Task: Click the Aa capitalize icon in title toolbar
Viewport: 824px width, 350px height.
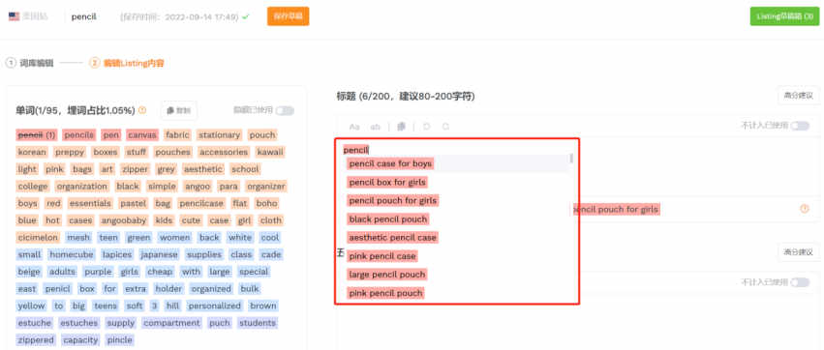Action: coord(354,127)
